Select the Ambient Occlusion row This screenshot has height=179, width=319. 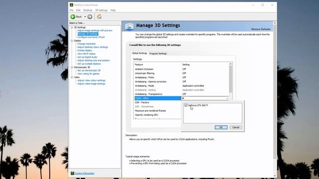181,69
